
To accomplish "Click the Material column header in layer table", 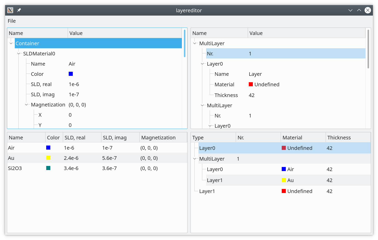I will coord(303,137).
